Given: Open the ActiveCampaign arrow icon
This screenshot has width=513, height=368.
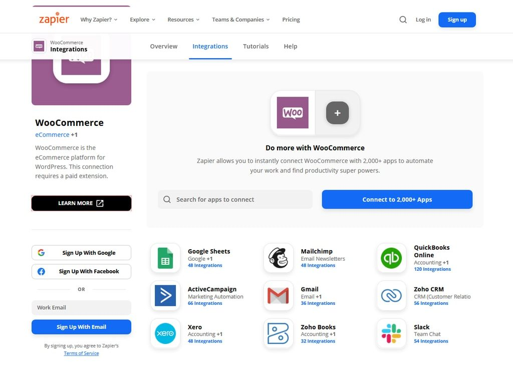Looking at the screenshot, I should 165,296.
